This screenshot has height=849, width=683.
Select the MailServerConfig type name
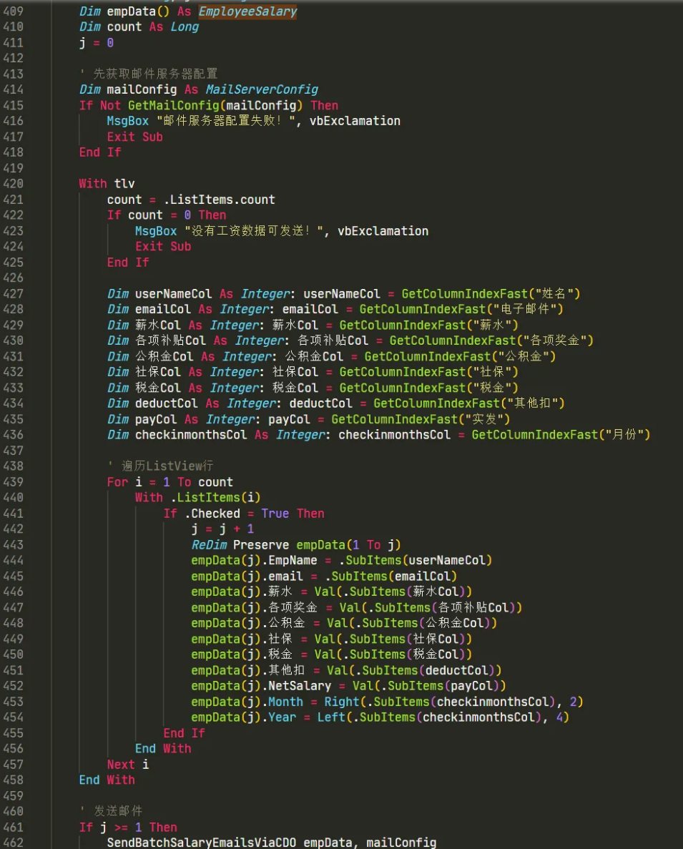pyautogui.click(x=262, y=89)
